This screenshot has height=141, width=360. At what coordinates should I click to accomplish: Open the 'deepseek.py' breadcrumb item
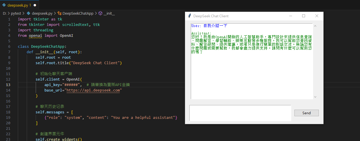click(x=42, y=13)
